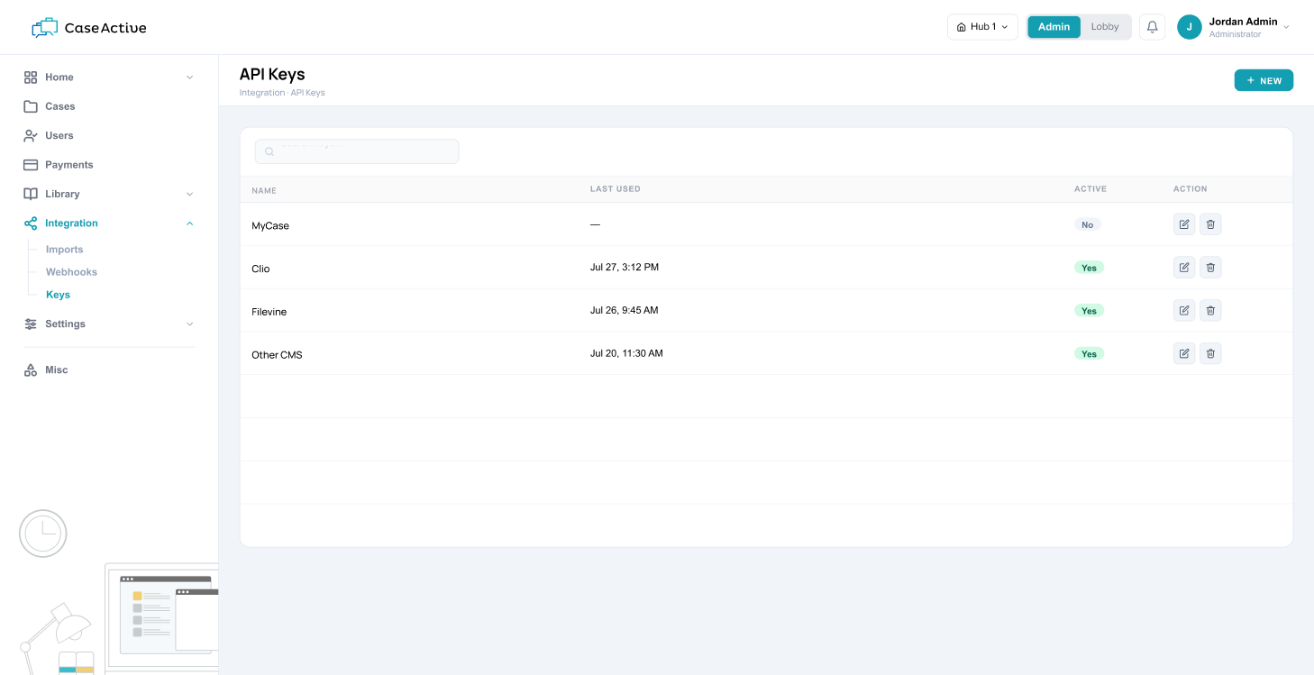Screen dimensions: 1314x675
Task: Sort by Name column header
Action: [x=264, y=190]
